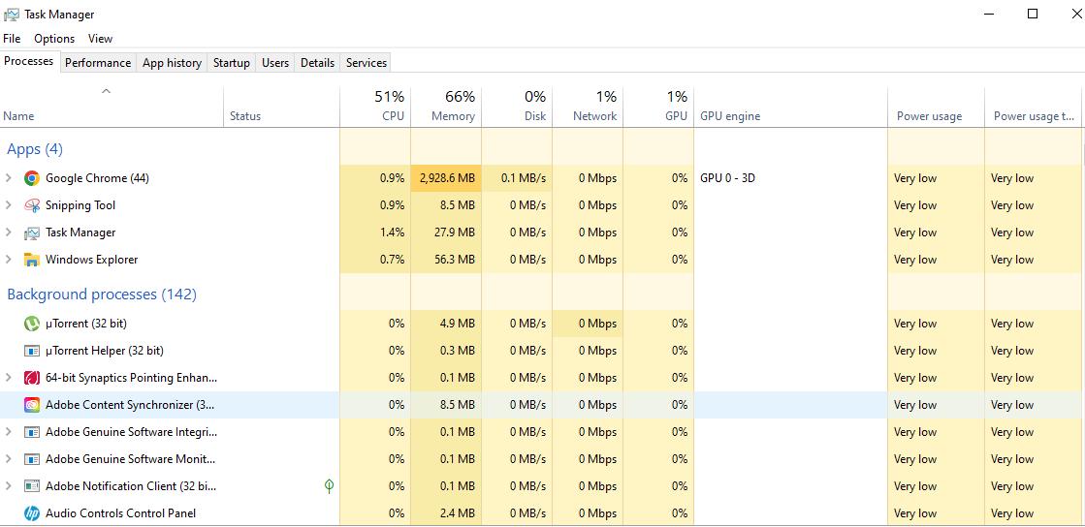Click the Google Chrome process icon

[x=32, y=178]
